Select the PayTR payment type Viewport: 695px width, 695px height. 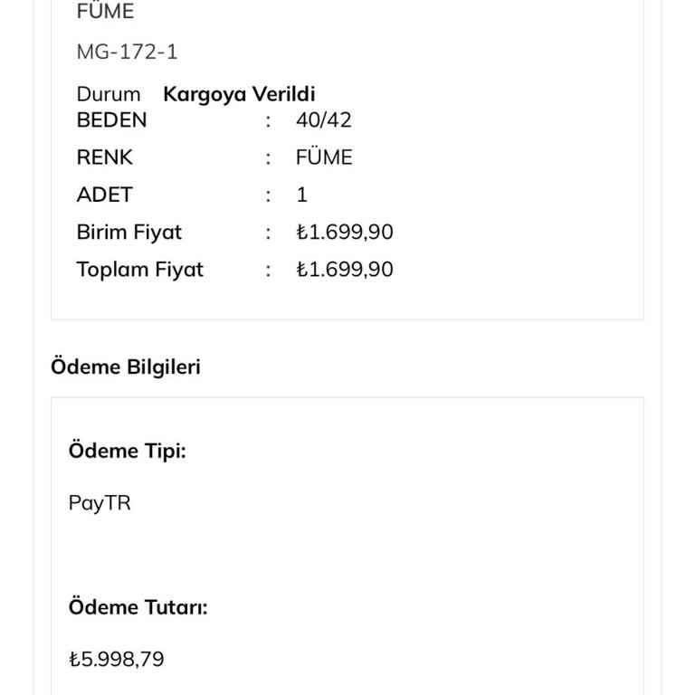[x=100, y=502]
